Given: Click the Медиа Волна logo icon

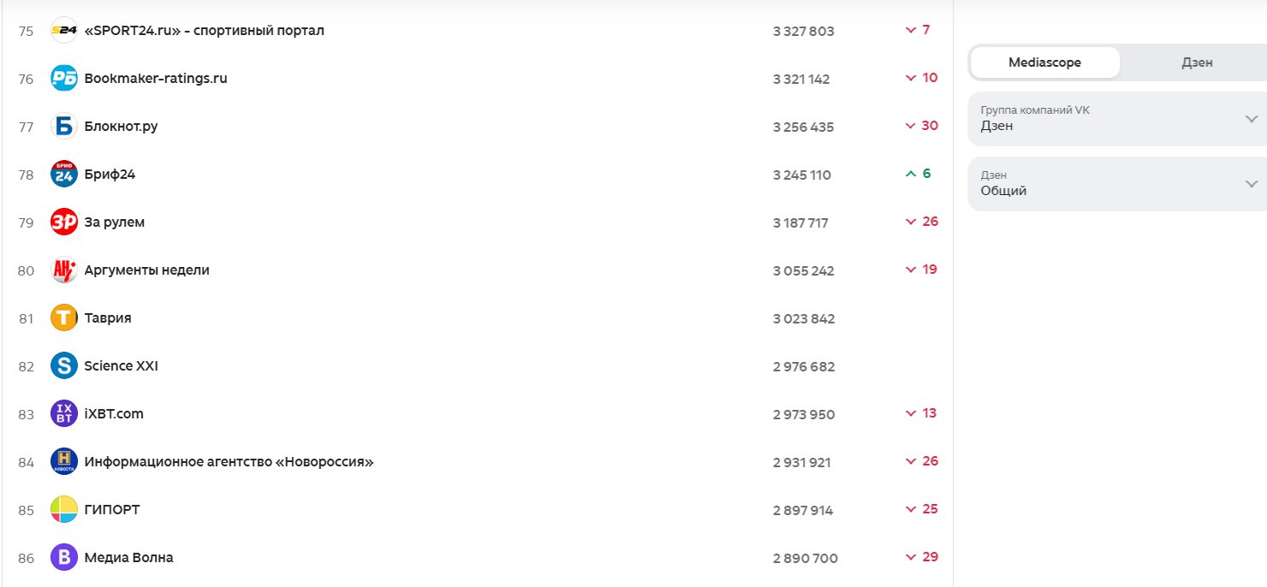Looking at the screenshot, I should 64,558.
